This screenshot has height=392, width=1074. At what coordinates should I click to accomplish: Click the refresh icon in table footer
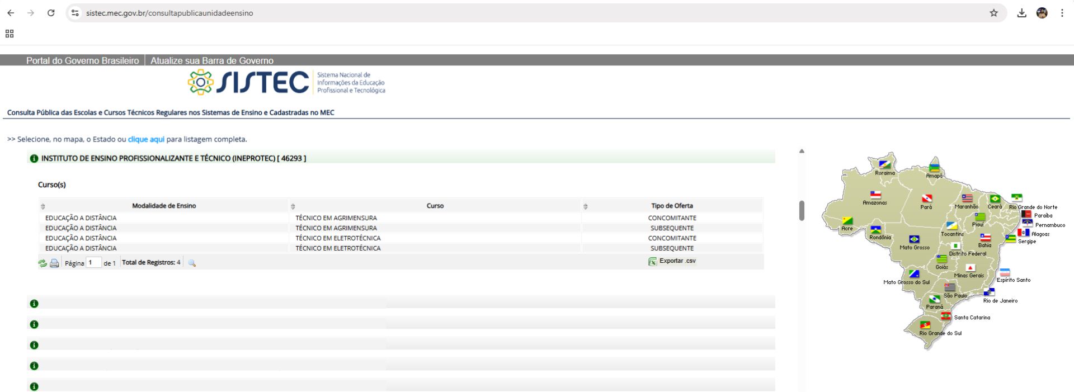pos(43,263)
